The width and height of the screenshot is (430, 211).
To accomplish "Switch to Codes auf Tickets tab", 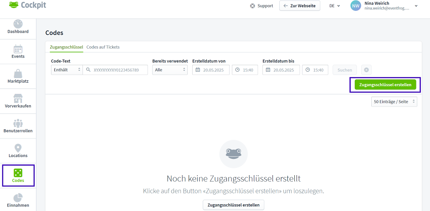I will pyautogui.click(x=103, y=47).
